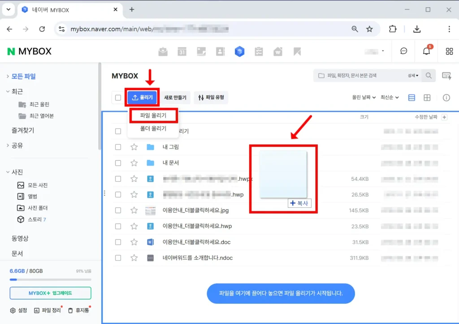Show the details info panel icon
The image size is (459, 324).
446,97
